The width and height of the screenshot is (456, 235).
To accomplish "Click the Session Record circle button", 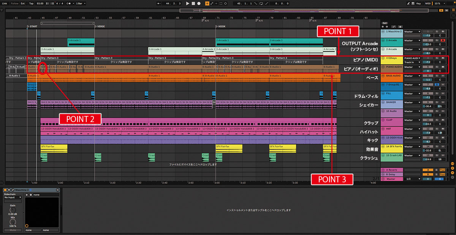I will (225, 3).
